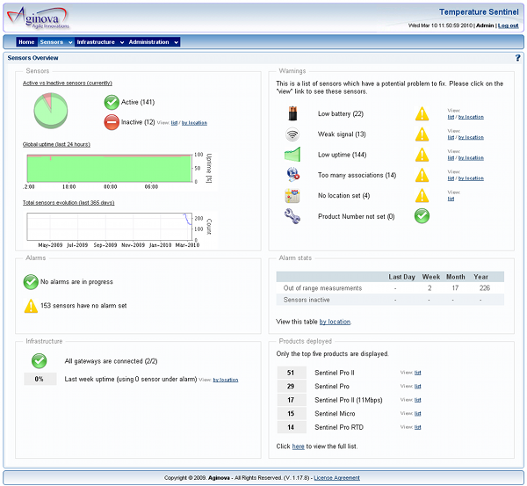Image resolution: width=527 pixels, height=486 pixels.
Task: Expand the Administration menu dropdown
Action: (151, 42)
